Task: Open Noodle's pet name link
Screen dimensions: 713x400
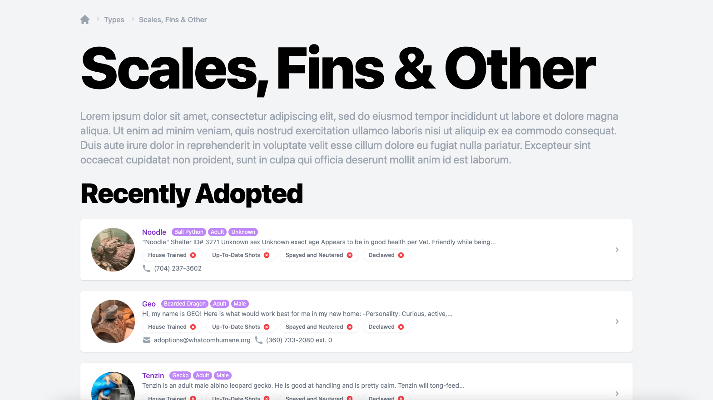Action: [154, 232]
